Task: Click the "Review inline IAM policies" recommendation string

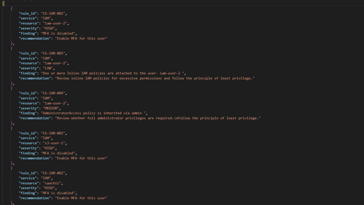Action: (x=155, y=78)
